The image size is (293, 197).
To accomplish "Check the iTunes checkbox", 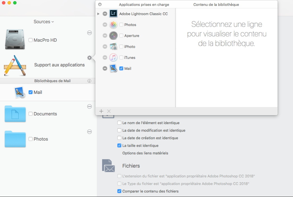I will click(121, 58).
